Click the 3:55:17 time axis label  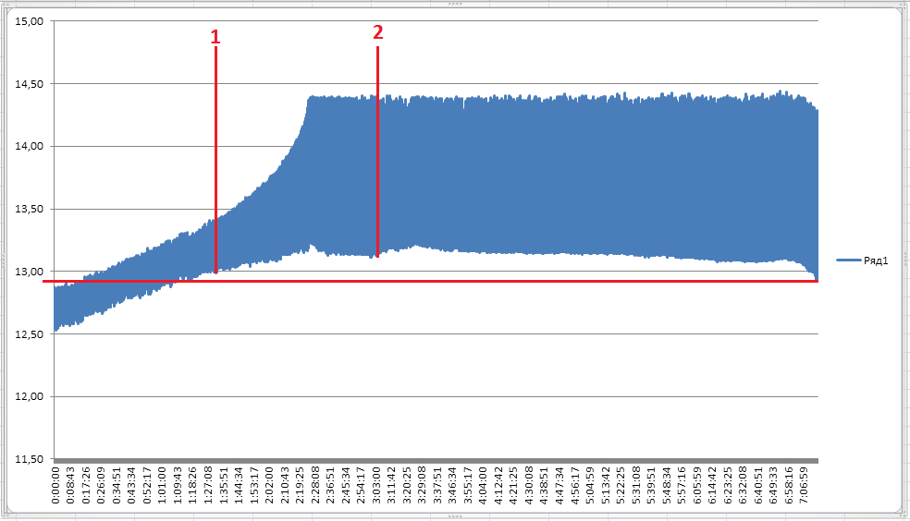coord(467,485)
